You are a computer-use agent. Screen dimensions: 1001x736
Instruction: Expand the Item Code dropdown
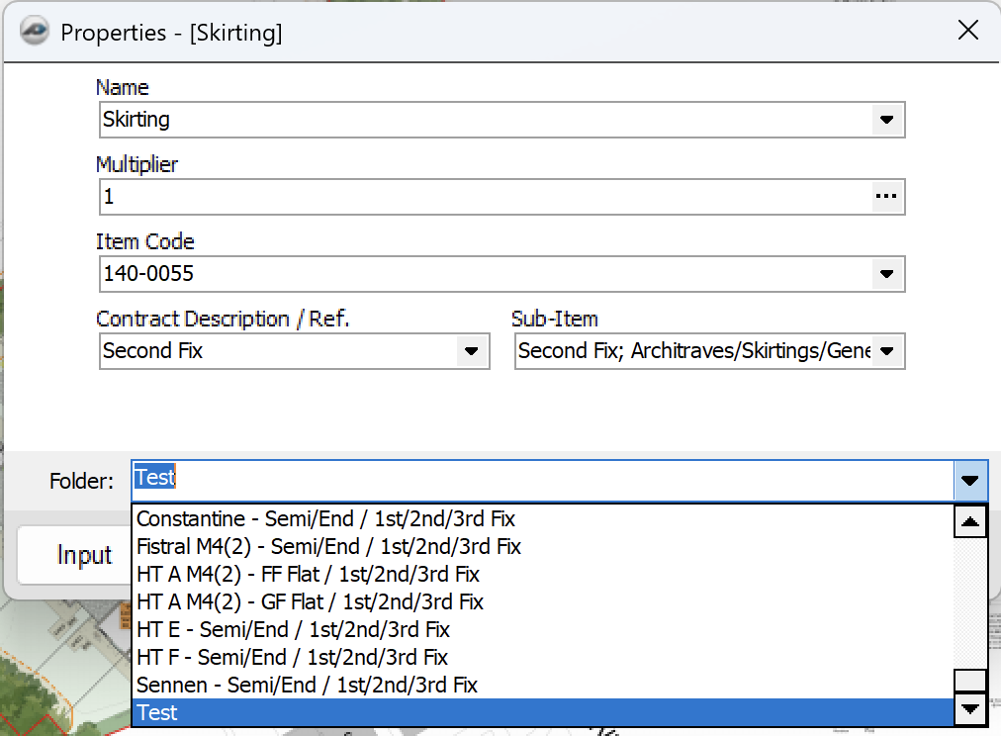(886, 274)
